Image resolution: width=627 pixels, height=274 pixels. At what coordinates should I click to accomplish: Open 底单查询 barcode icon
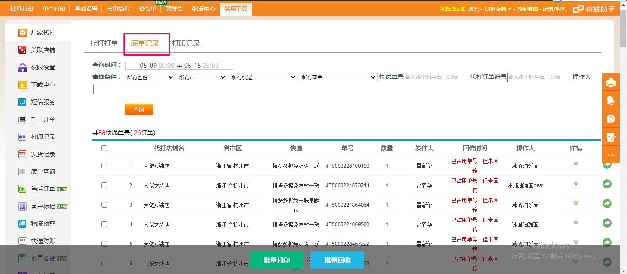point(22,172)
